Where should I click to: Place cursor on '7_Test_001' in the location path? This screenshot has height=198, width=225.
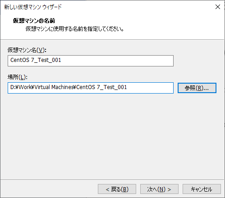(112, 87)
